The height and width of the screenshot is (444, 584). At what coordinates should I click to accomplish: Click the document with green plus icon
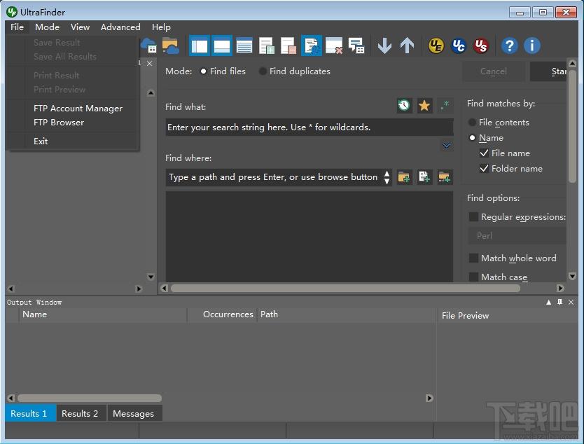tap(267, 46)
